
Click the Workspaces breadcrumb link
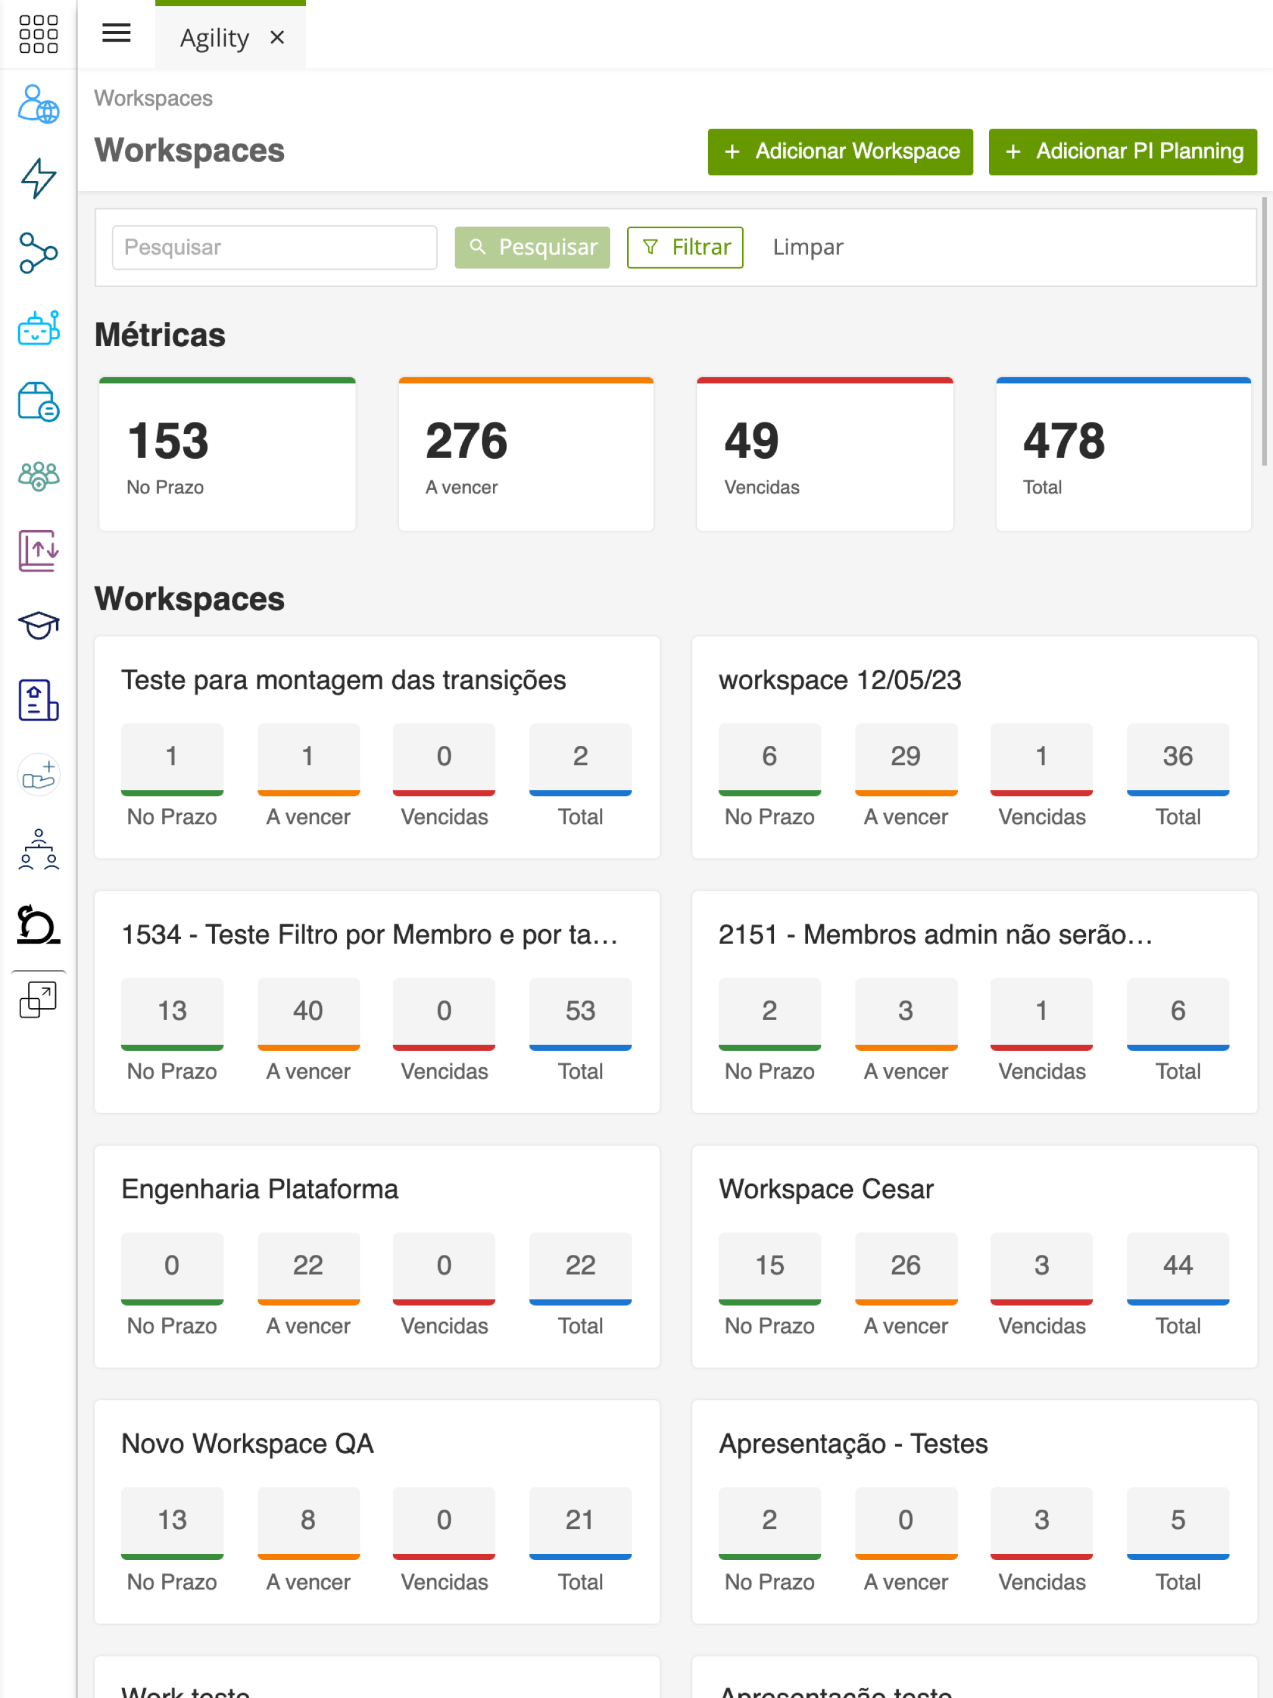click(154, 98)
